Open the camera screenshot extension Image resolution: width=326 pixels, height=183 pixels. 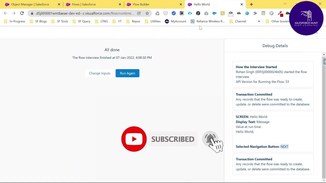pyautogui.click(x=206, y=13)
